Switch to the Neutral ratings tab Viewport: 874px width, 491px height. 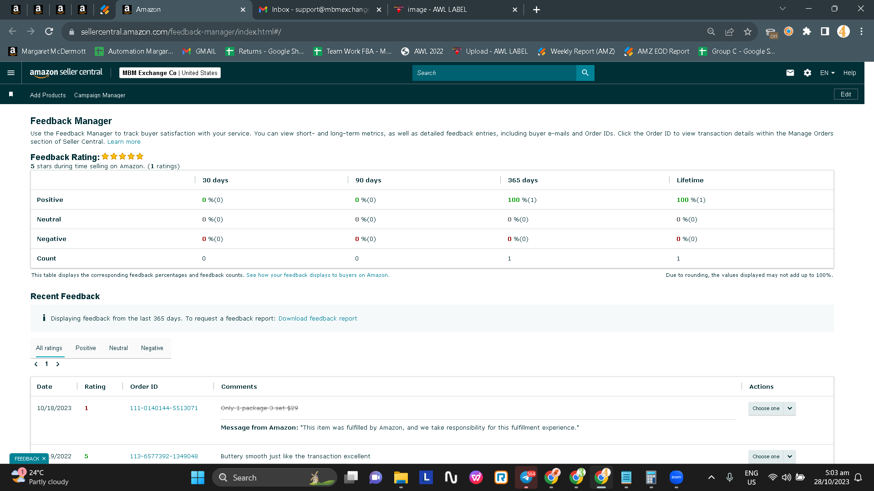click(x=118, y=348)
